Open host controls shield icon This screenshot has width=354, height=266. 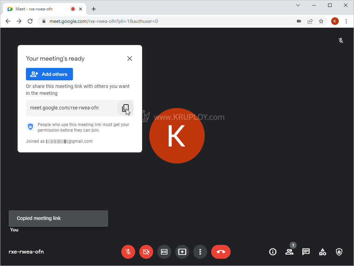click(x=339, y=252)
